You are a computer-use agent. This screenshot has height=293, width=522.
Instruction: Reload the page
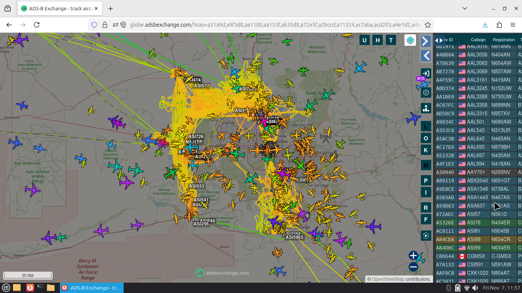(x=37, y=25)
